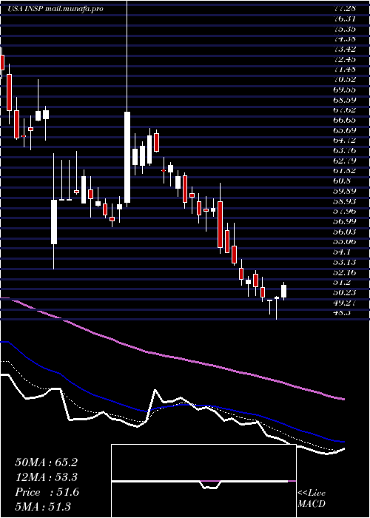Click the tallest white candle with long upper wick
Image resolution: width=370 pixels, height=518 pixels.
[127, 157]
